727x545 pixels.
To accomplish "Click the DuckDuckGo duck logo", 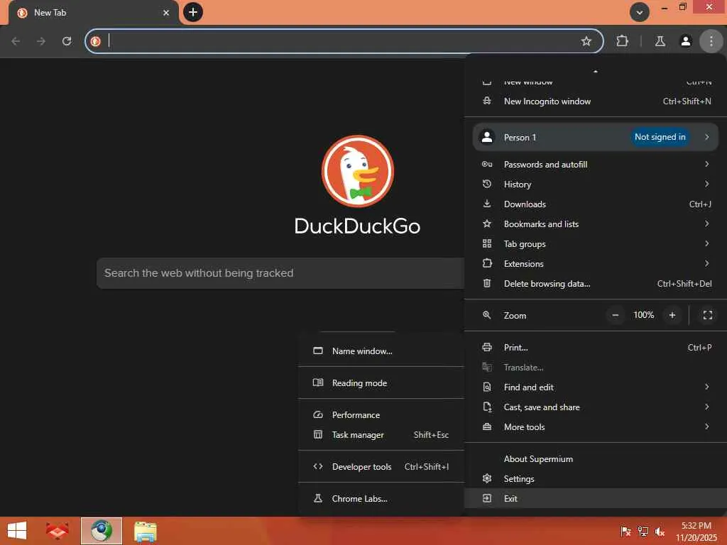I will [x=358, y=171].
